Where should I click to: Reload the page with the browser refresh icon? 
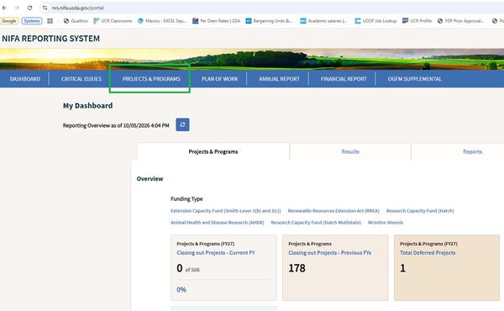29,8
